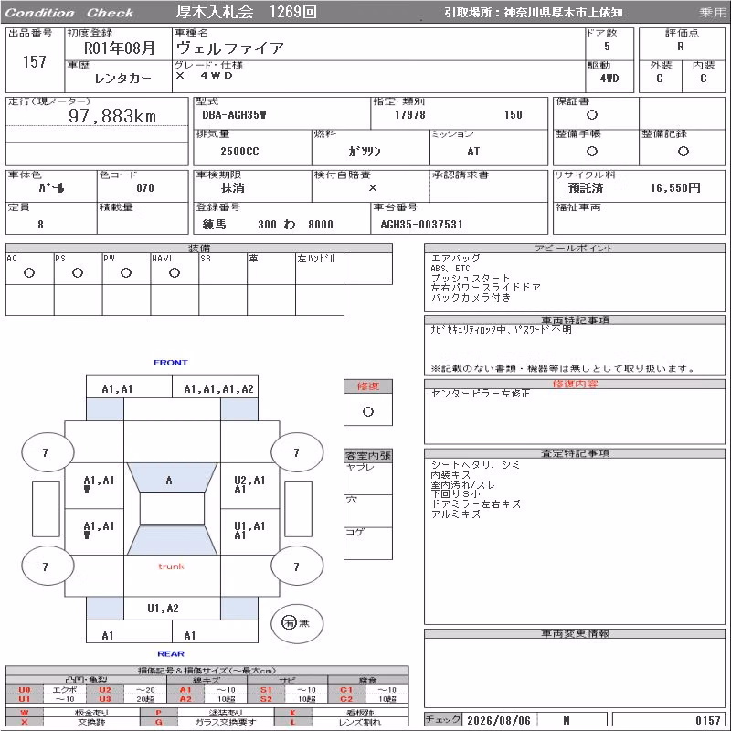This screenshot has width=731, height=731.
Task: Click the circle mark under AC
Action: pos(29,272)
